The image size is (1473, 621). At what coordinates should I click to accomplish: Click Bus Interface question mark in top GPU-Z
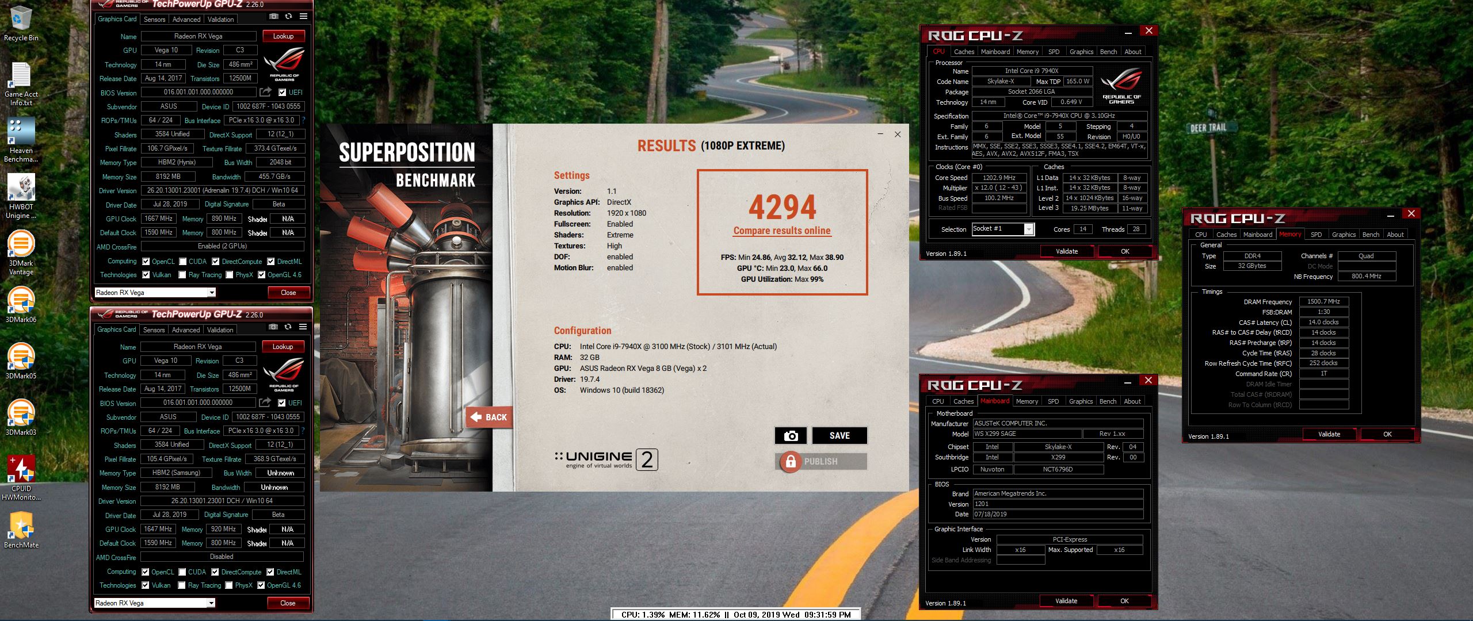click(x=303, y=120)
